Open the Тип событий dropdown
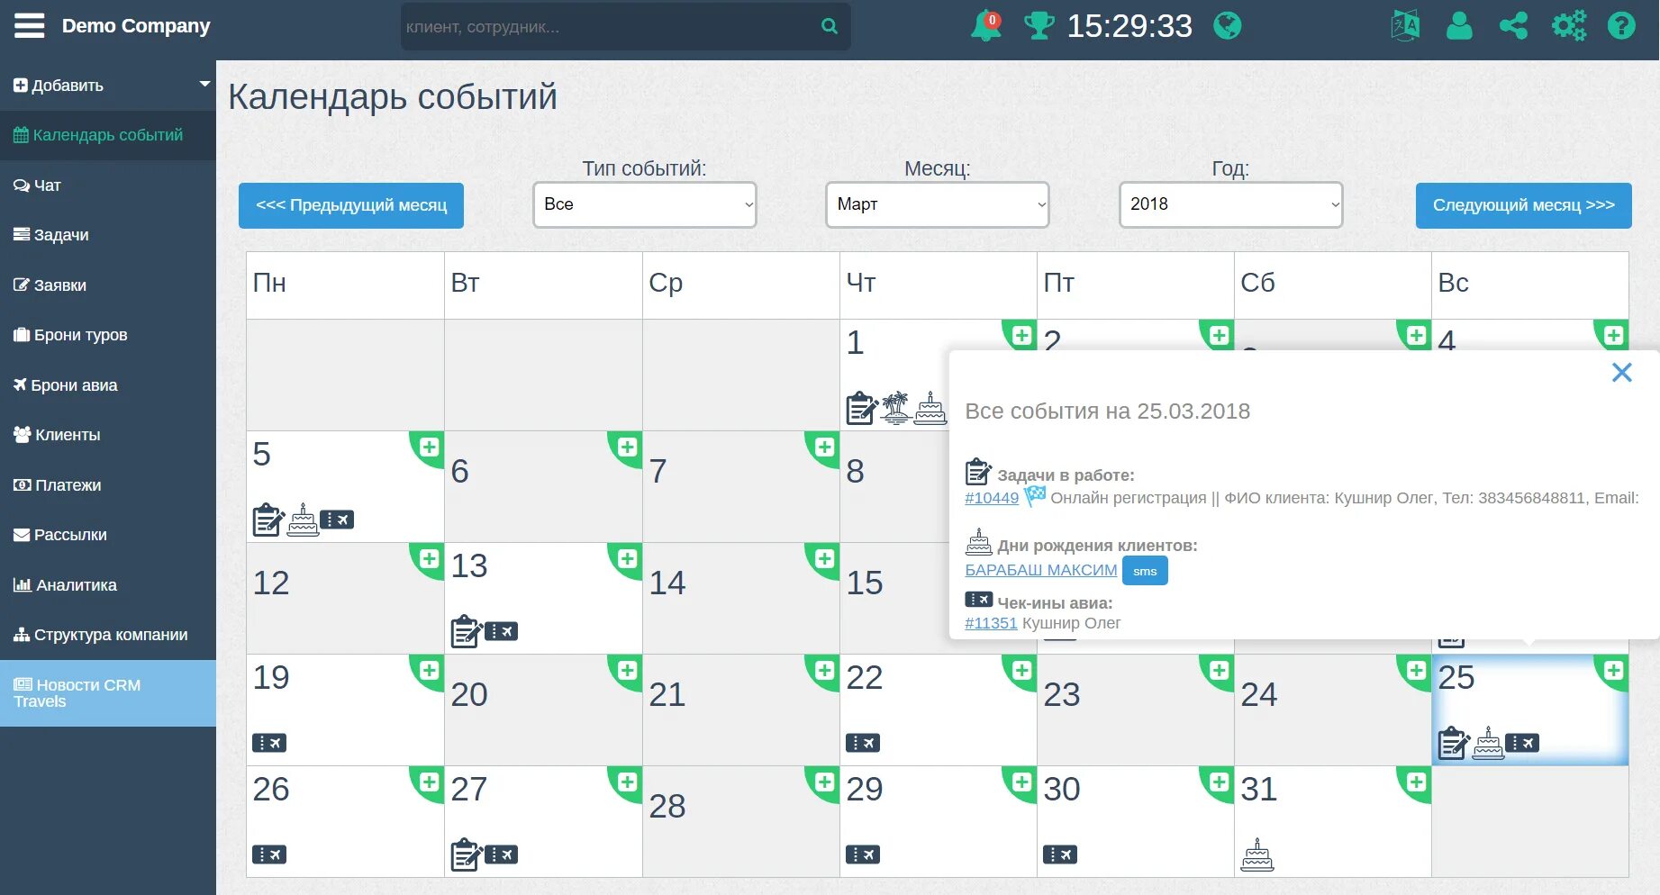The width and height of the screenshot is (1660, 895). tap(644, 204)
